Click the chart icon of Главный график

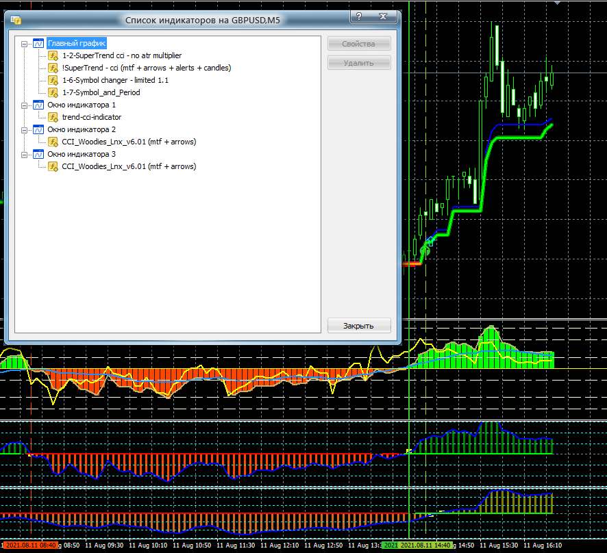[x=38, y=43]
